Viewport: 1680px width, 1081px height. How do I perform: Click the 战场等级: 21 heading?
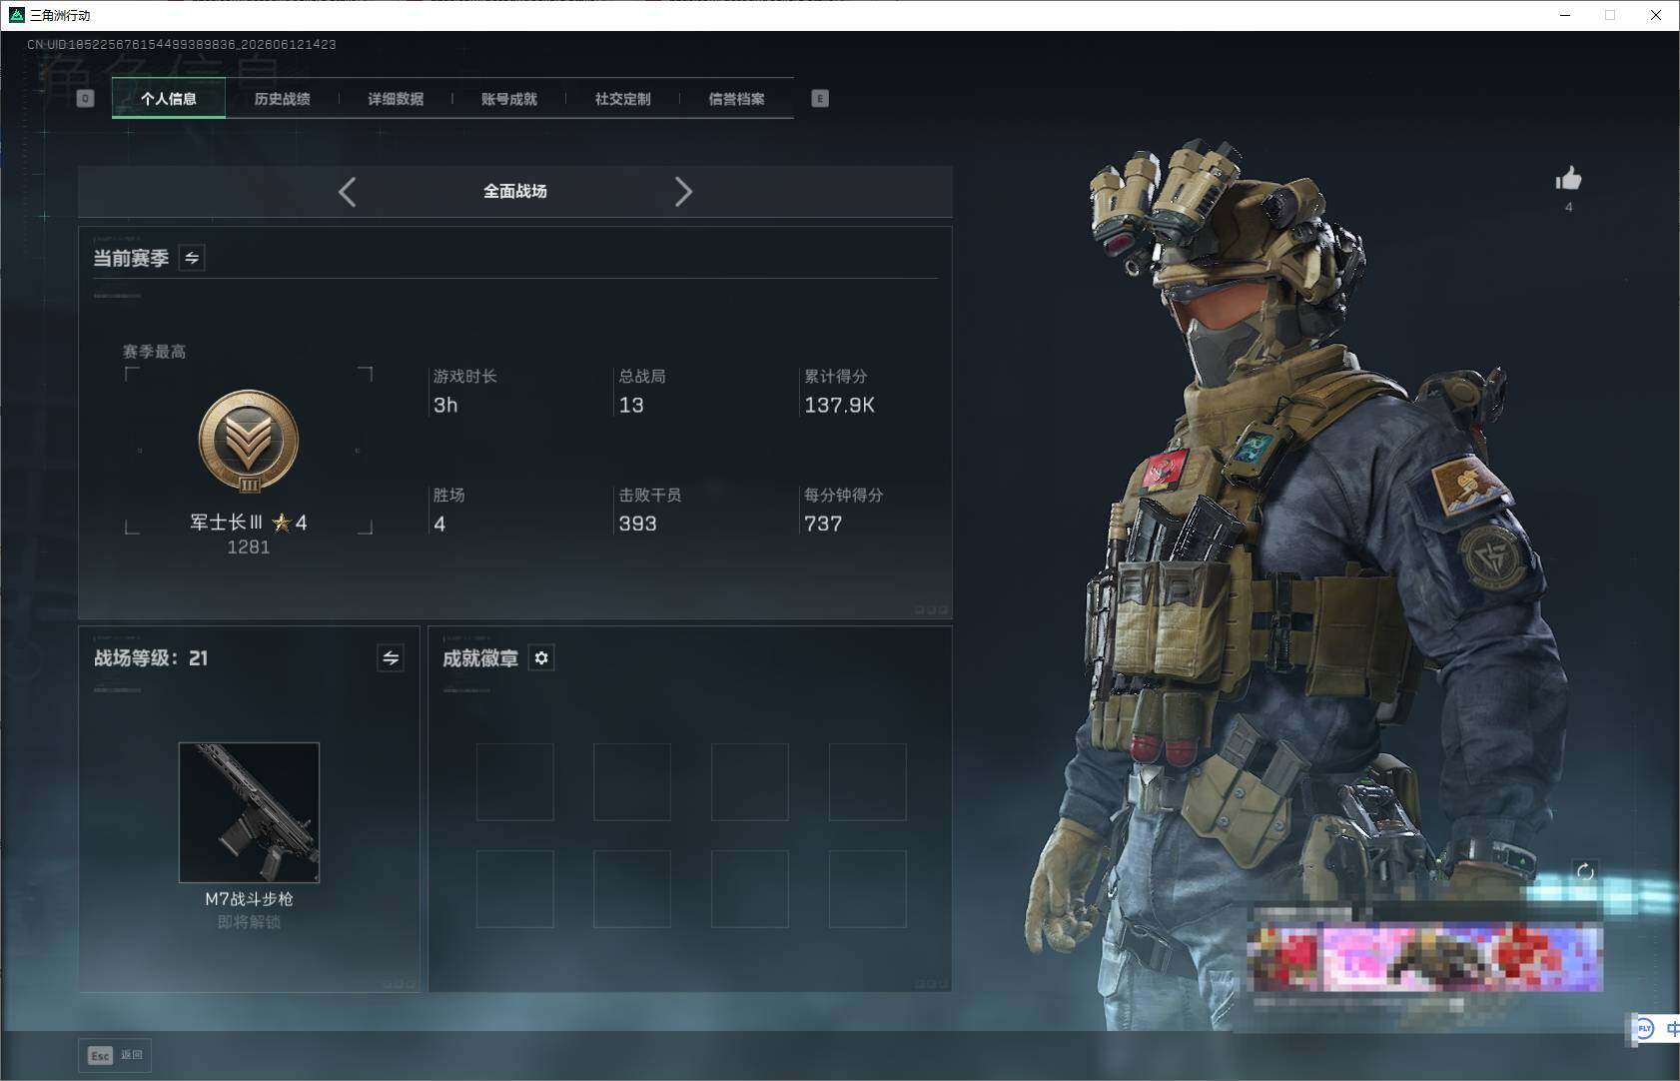pos(151,657)
